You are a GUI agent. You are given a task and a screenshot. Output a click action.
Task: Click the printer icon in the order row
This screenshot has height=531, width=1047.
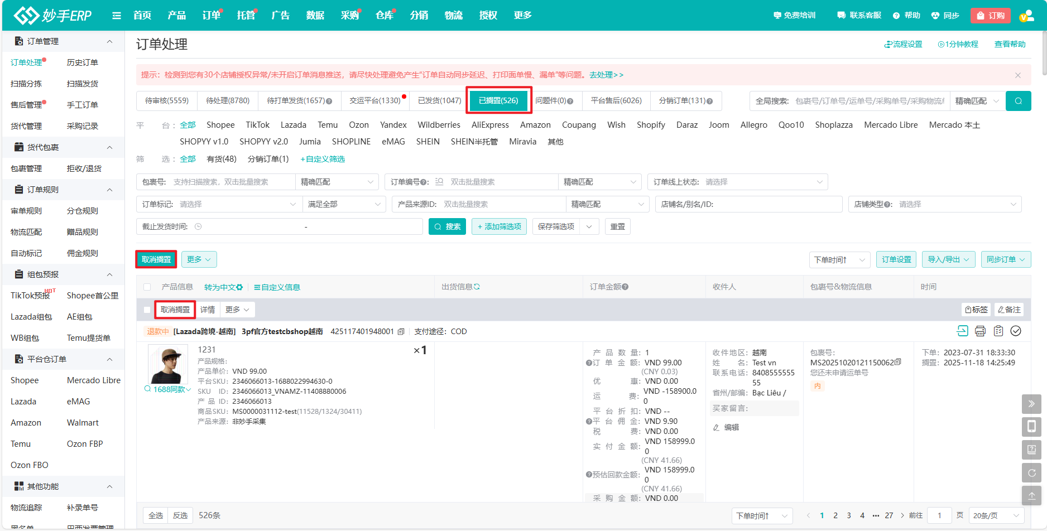980,331
